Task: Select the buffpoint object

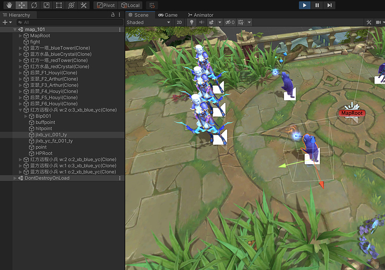Action: (x=45, y=122)
